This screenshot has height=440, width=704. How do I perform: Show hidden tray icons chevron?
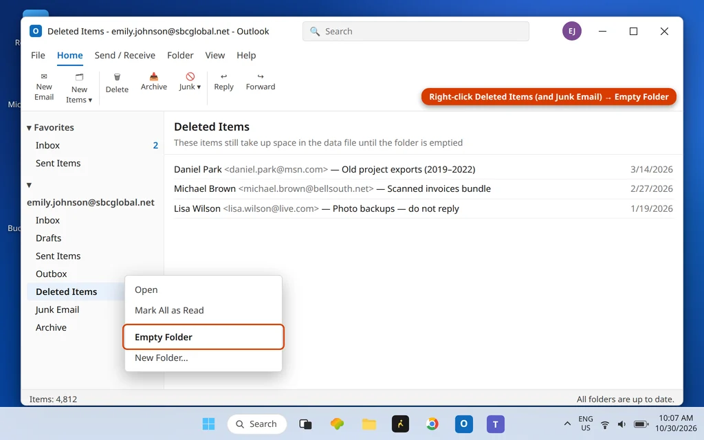pos(567,423)
